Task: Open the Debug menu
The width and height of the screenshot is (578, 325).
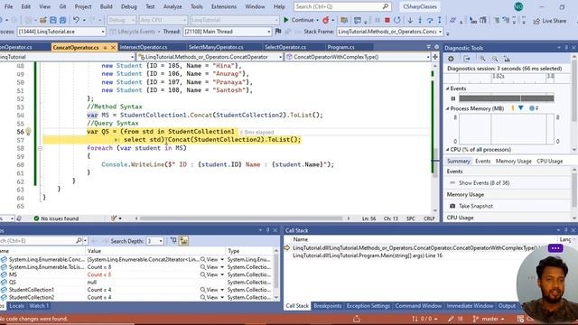Action: pyautogui.click(x=128, y=6)
